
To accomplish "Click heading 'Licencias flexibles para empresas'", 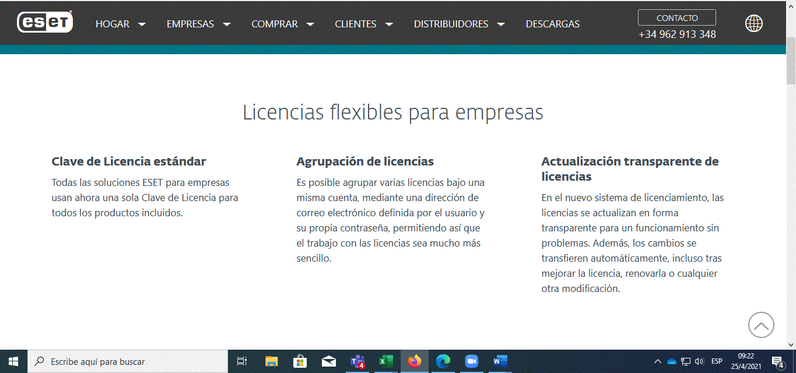I will [x=393, y=112].
